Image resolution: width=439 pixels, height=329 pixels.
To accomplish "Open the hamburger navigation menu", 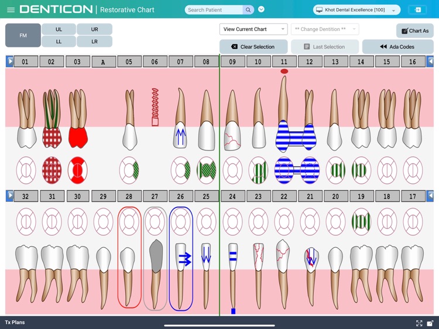I will click(x=11, y=10).
